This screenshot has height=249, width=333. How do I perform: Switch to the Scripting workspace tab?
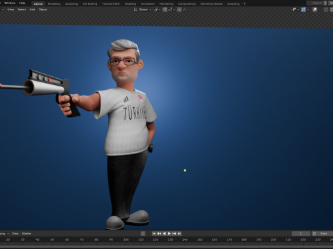click(x=233, y=3)
